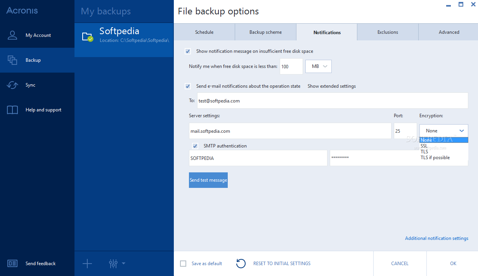Viewport: 478px width, 276px height.
Task: Click the My Account person icon
Action: coord(12,35)
